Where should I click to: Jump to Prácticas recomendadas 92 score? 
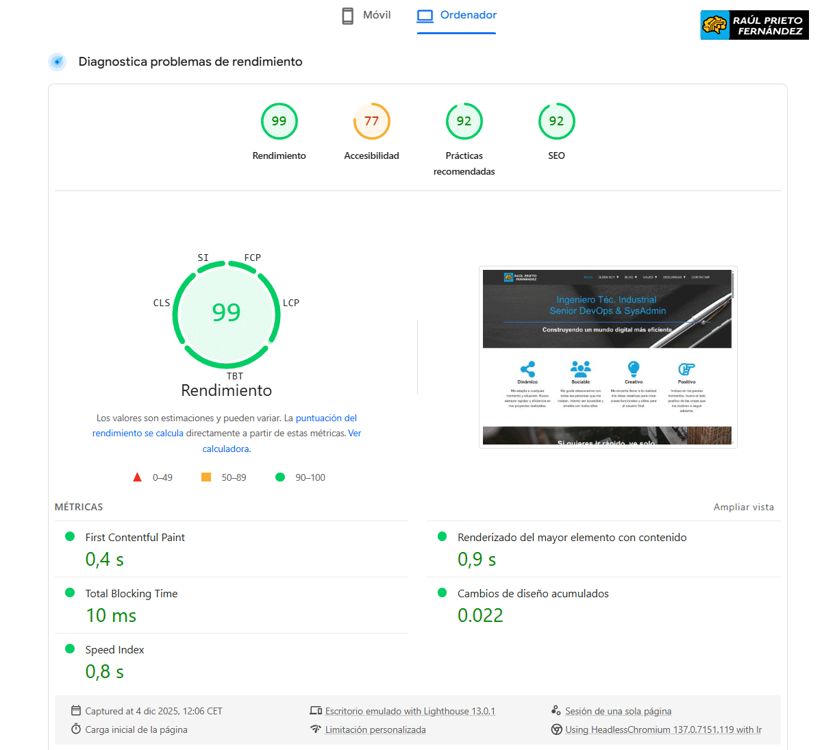(464, 122)
